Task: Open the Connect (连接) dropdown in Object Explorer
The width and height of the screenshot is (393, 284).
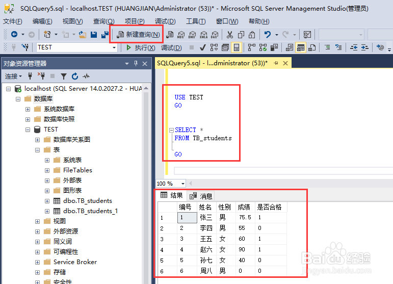Action: pyautogui.click(x=13, y=76)
